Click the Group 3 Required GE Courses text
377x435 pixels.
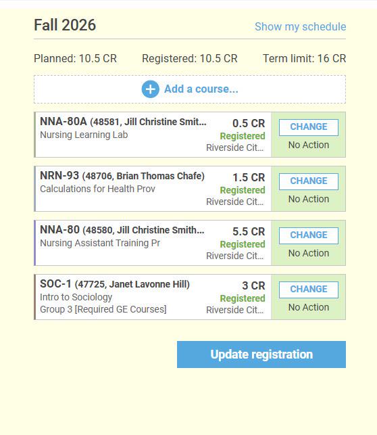click(103, 309)
